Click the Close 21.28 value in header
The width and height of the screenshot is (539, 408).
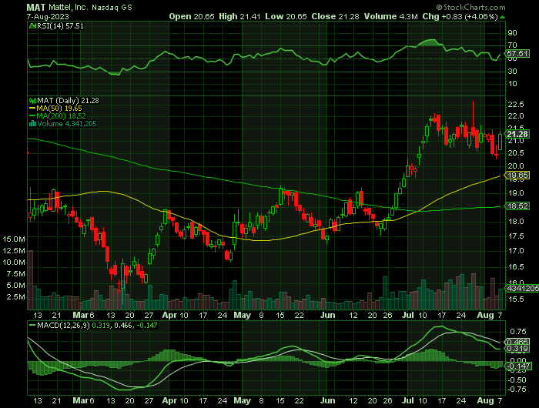[x=336, y=16]
